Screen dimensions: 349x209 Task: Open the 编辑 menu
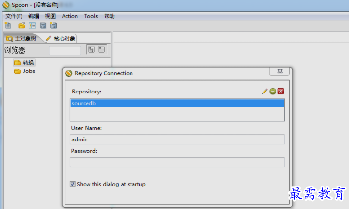(x=34, y=16)
